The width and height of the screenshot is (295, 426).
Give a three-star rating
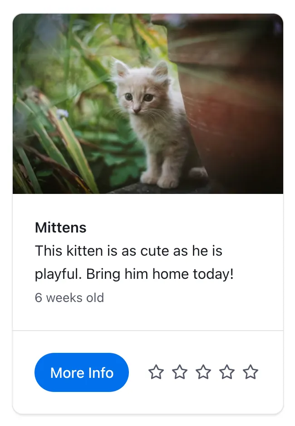[203, 372]
